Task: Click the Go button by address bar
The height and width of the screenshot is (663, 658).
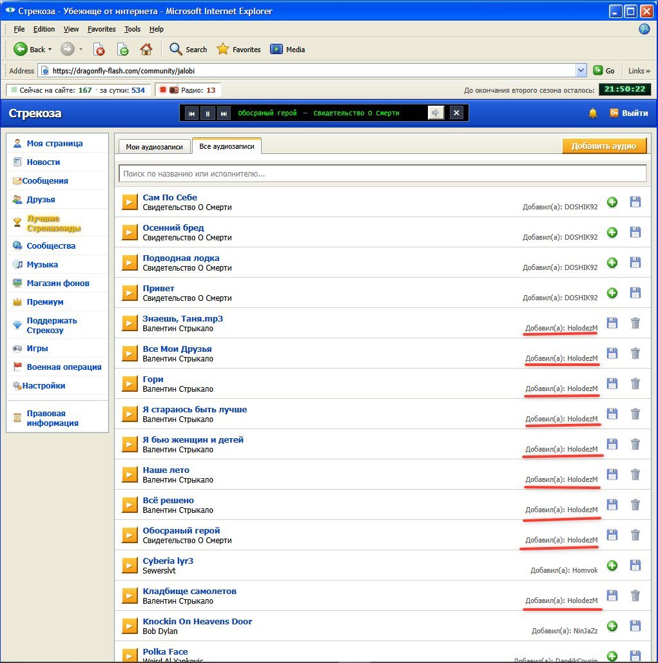Action: (604, 71)
